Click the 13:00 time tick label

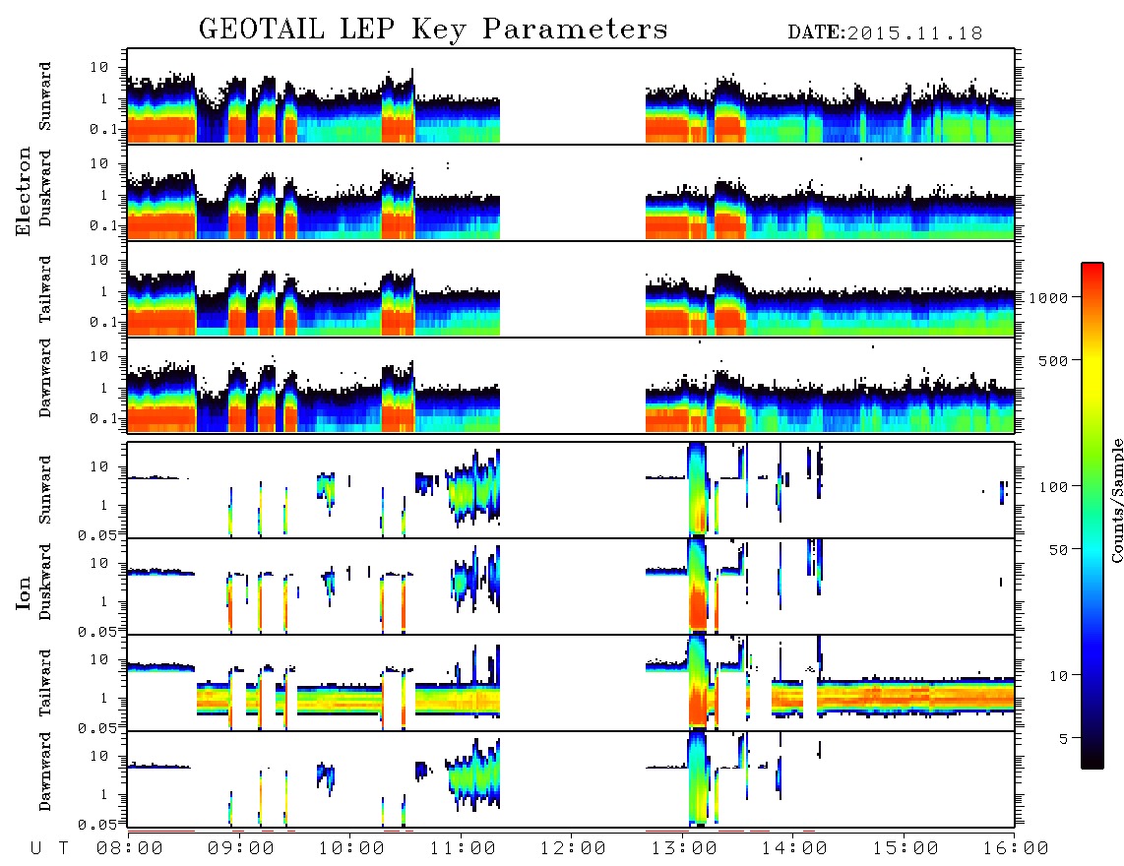point(684,849)
